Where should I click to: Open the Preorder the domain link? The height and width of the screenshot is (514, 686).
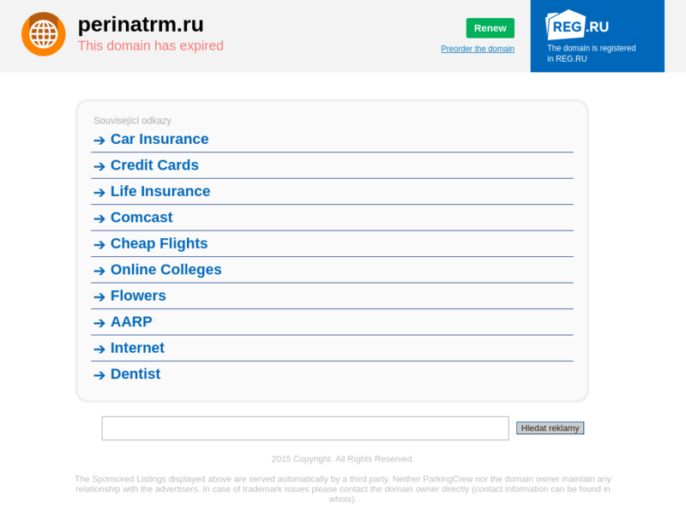(x=478, y=49)
